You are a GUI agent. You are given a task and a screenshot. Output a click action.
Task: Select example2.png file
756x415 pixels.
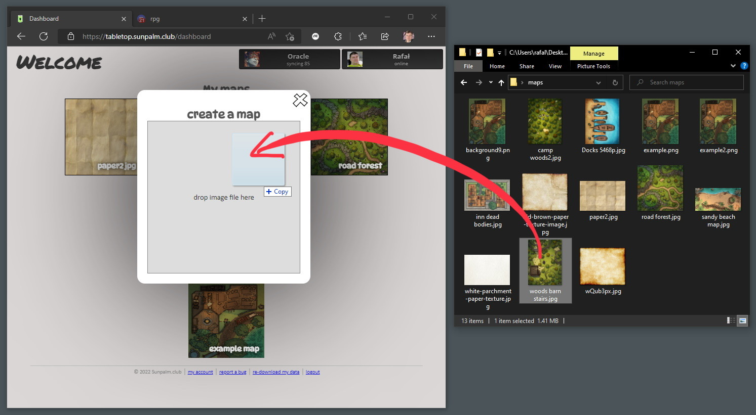coord(719,126)
